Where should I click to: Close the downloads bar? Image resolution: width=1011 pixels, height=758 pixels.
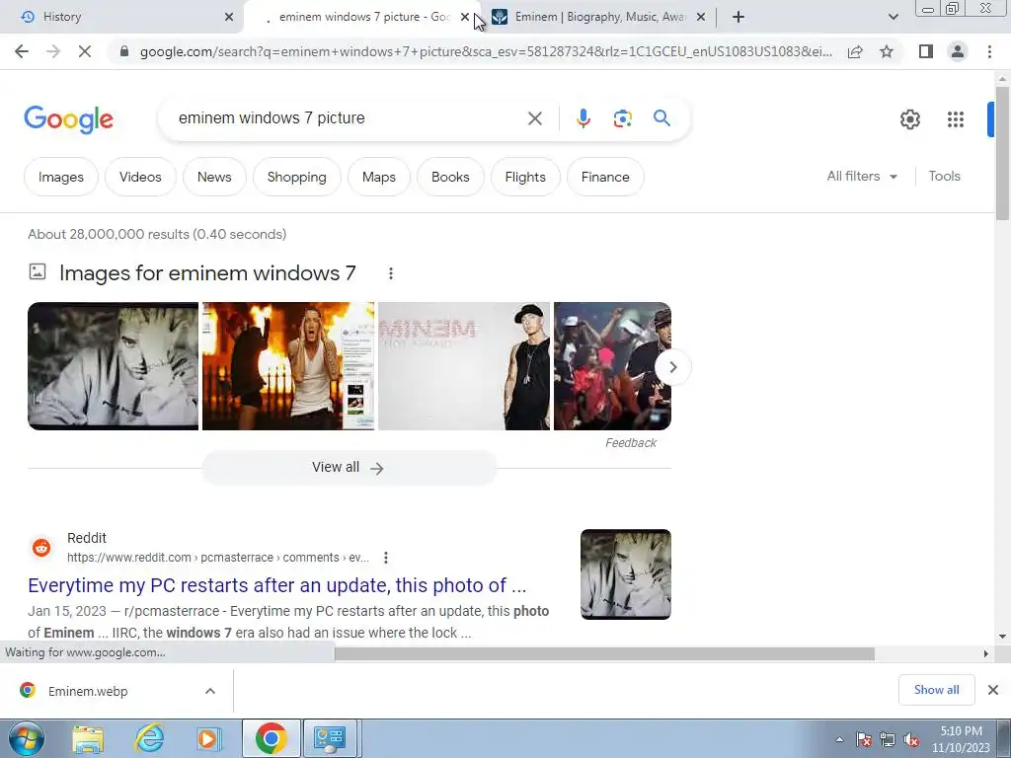[x=993, y=690]
